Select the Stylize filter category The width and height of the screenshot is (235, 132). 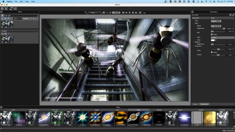pyautogui.click(x=180, y=110)
